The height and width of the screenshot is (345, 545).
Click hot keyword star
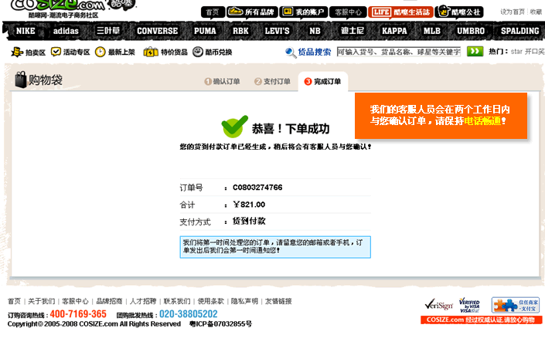516,52
